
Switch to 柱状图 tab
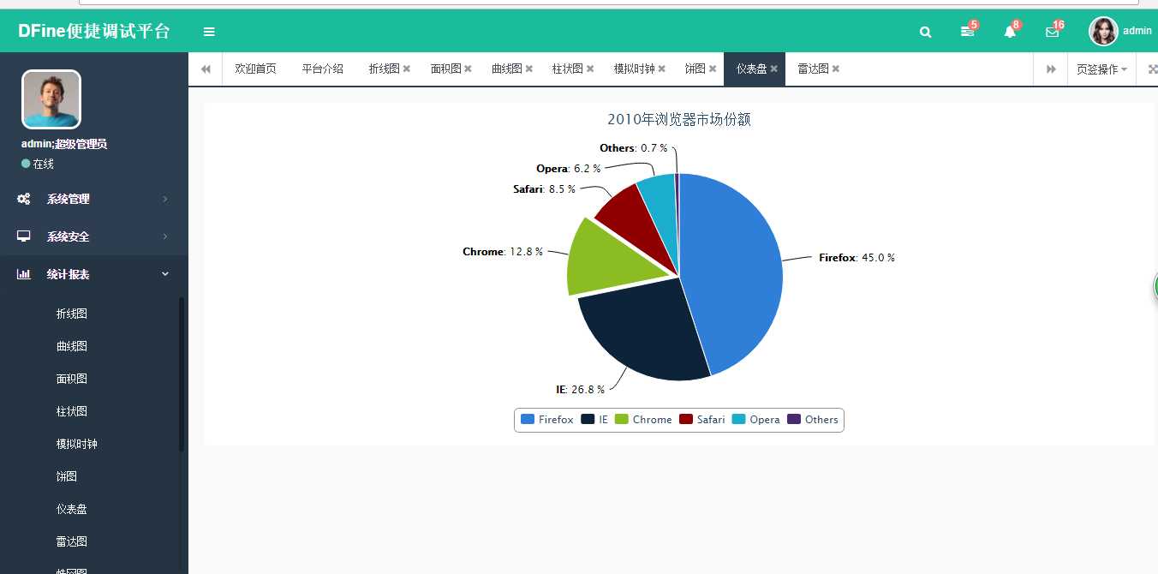coord(568,69)
